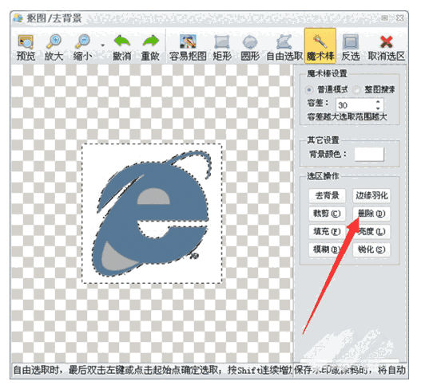
Task: Zoom in with 放大 tool
Action: point(54,48)
